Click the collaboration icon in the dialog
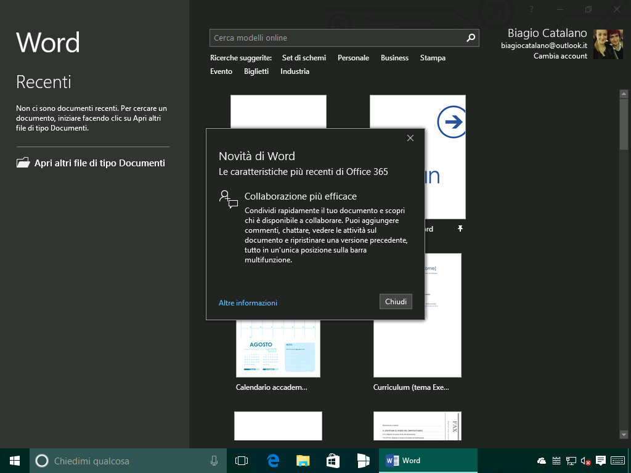 point(228,199)
